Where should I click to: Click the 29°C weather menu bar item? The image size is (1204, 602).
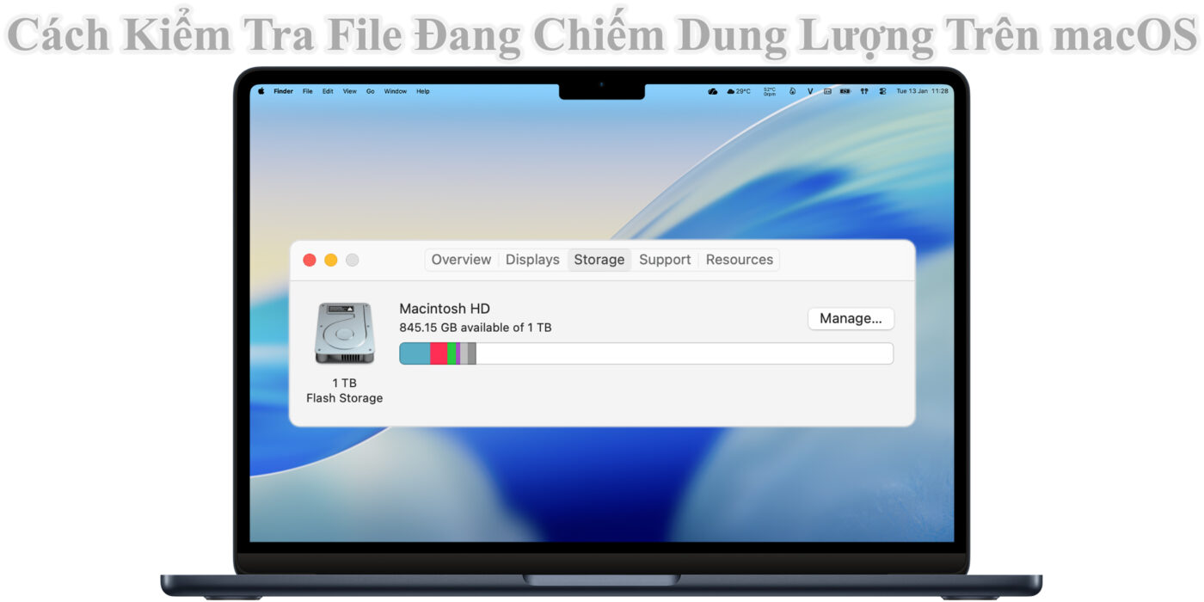tap(739, 91)
